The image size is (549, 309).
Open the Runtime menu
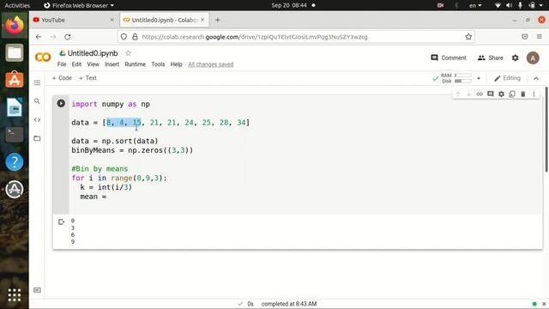[x=136, y=64]
